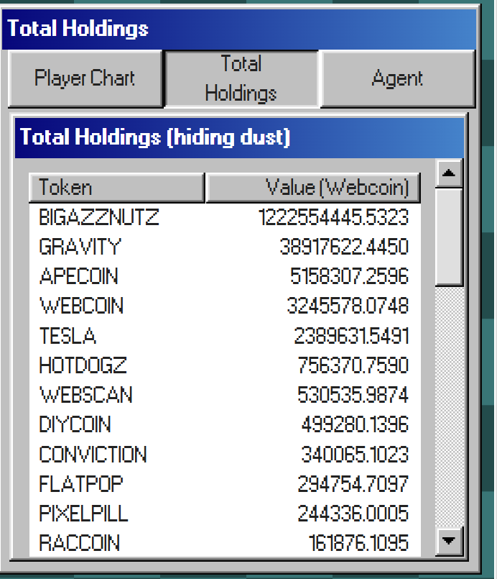This screenshot has height=579, width=497.
Task: Click the value 294754.7097
Action: coord(353,484)
